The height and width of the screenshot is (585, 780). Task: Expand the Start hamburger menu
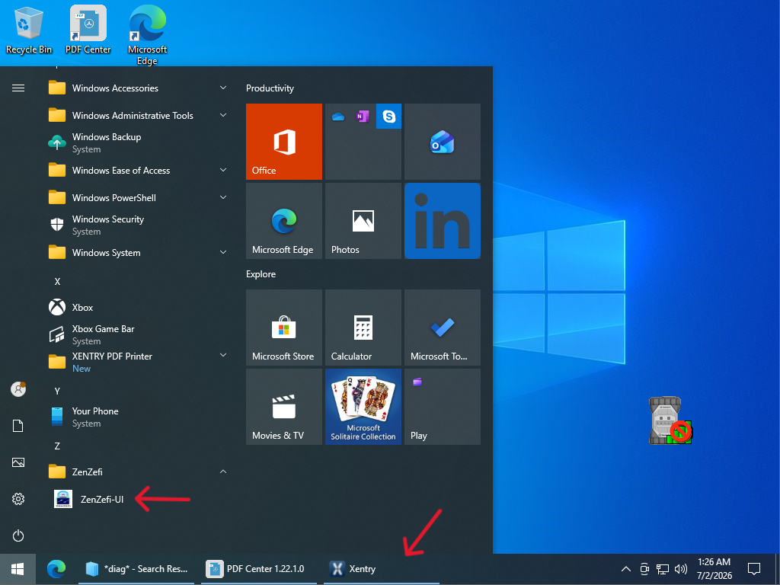click(x=18, y=88)
